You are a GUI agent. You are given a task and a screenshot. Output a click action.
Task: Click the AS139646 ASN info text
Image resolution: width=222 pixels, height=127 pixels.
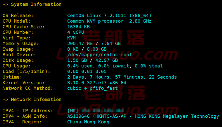[78, 116]
